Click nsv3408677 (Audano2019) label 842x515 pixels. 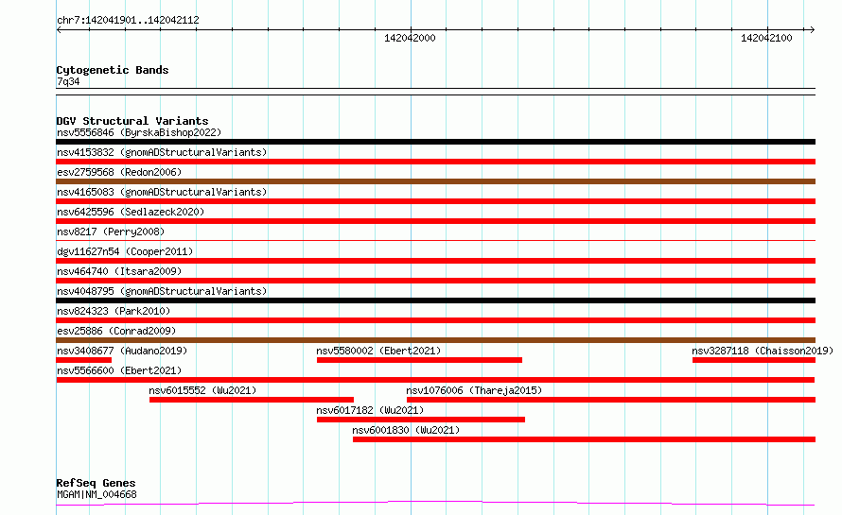click(x=122, y=351)
